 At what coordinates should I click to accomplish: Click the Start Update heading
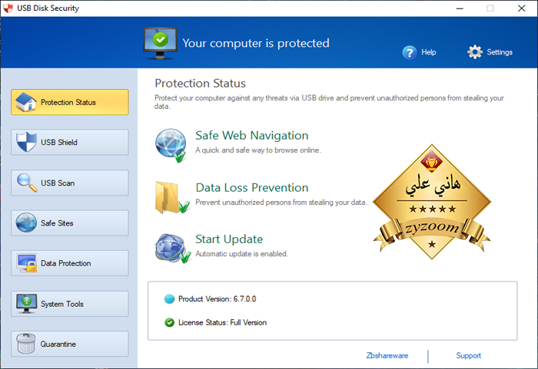(x=229, y=239)
